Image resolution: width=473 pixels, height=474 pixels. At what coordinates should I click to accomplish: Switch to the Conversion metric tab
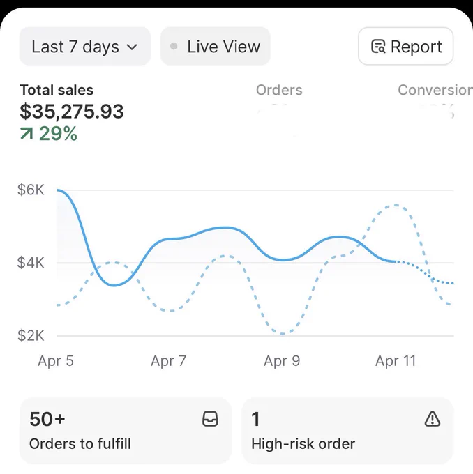tap(435, 90)
